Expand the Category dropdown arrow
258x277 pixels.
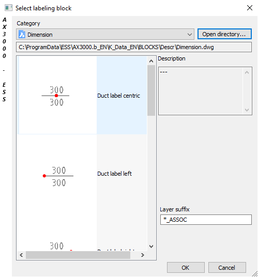[189, 35]
